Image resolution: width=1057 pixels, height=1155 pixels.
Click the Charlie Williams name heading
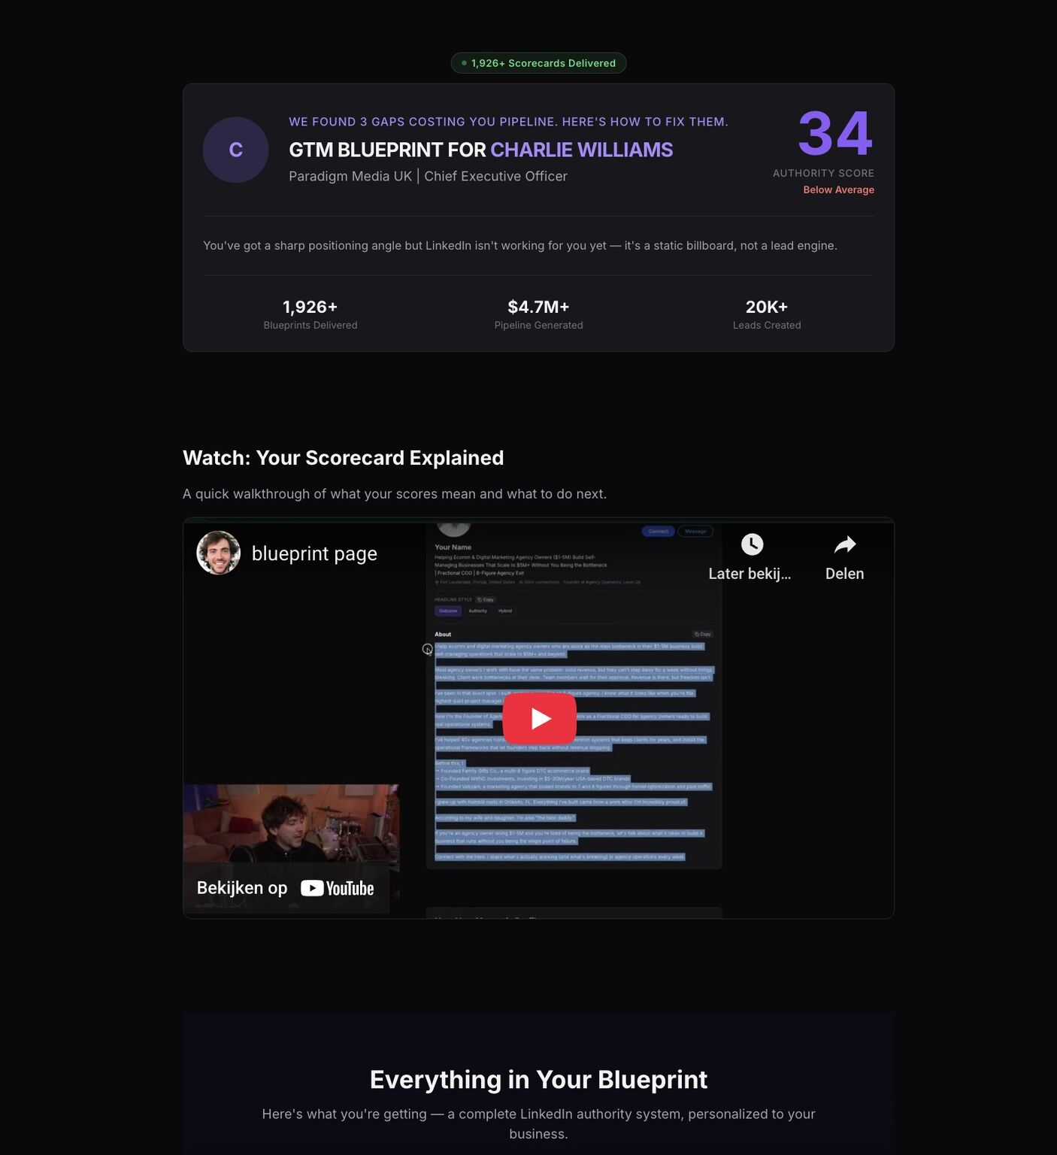pos(582,150)
